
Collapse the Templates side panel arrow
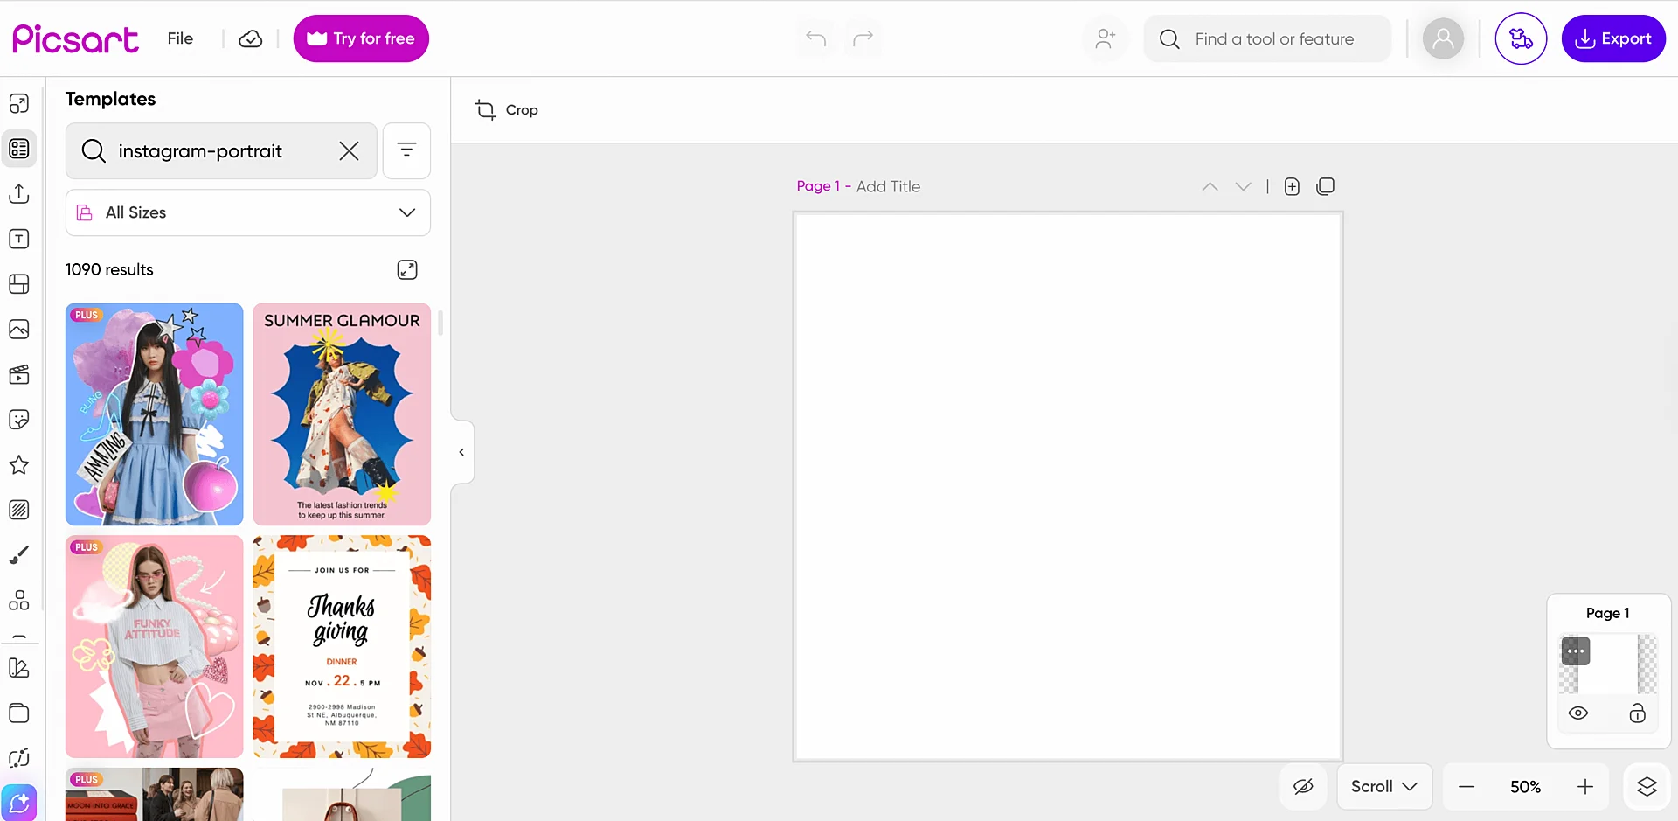[x=461, y=452]
